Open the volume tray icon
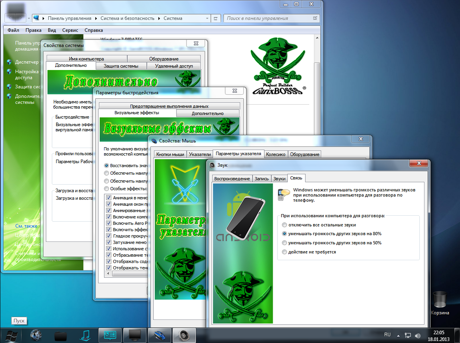Screen dimensions: 460x343 click(418, 336)
